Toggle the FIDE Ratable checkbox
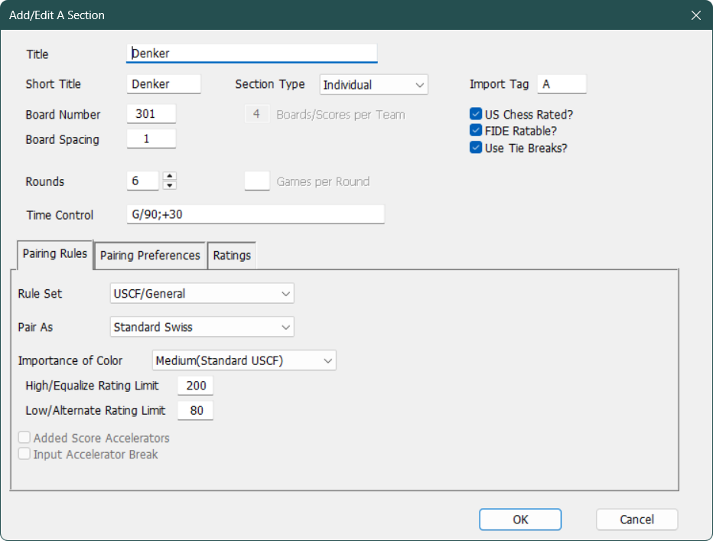The height and width of the screenshot is (541, 713). (x=476, y=131)
